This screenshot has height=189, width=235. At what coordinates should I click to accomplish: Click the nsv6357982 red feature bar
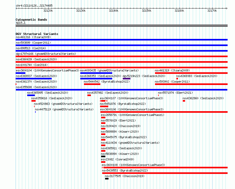89,95
